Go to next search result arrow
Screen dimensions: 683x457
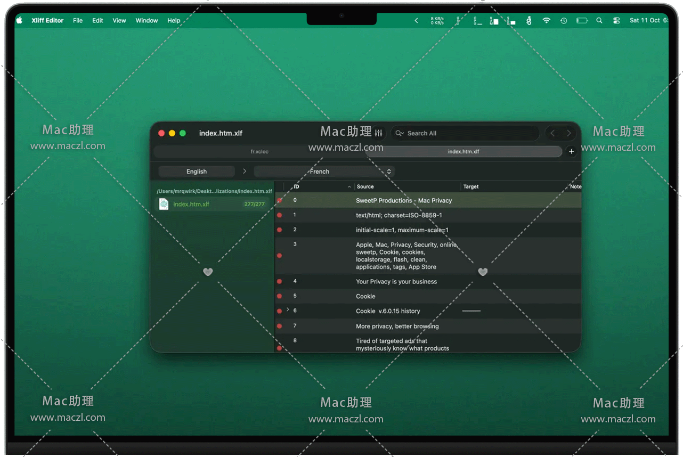pyautogui.click(x=568, y=133)
